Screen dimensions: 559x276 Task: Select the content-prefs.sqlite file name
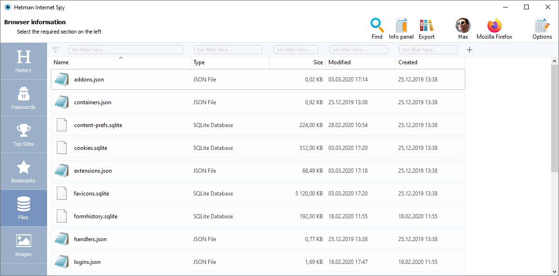(x=98, y=125)
